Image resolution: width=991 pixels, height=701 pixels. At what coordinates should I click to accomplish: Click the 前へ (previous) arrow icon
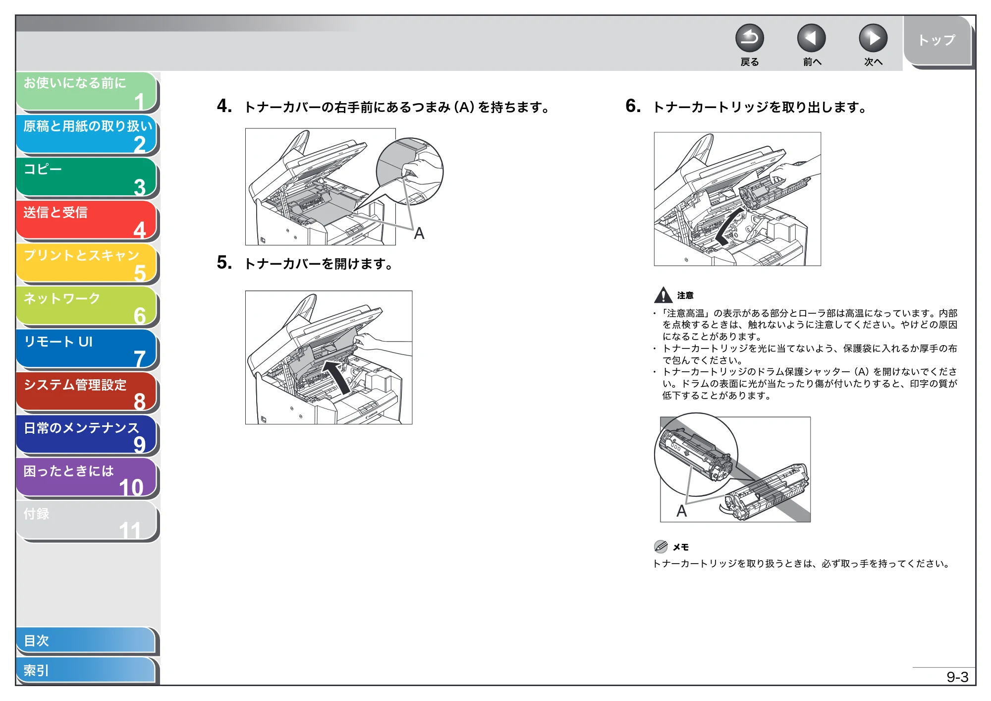[811, 38]
